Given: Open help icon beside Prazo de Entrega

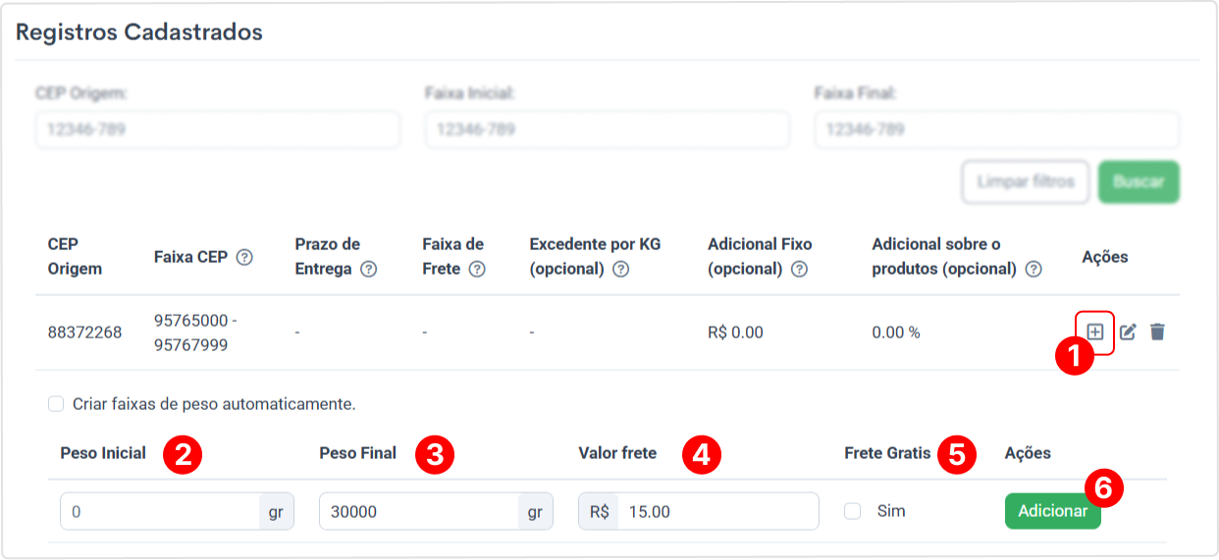Looking at the screenshot, I should pos(368,269).
